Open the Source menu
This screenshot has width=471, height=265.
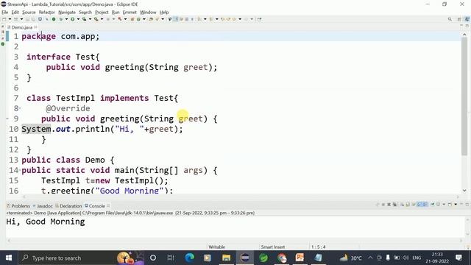pyautogui.click(x=29, y=13)
